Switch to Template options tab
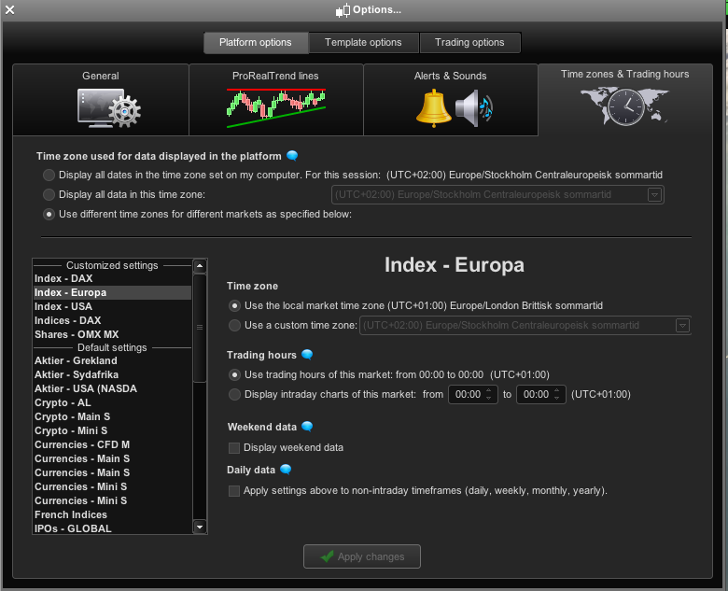This screenshot has width=728, height=591. click(363, 43)
